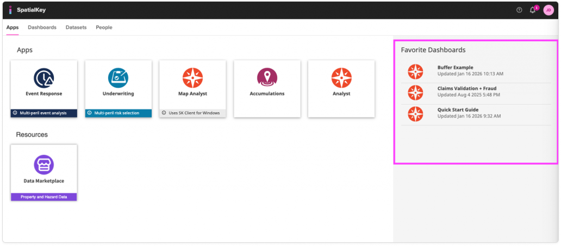This screenshot has width=561, height=246.
Task: Click the Multi-peril event analysis banner
Action: click(43, 113)
